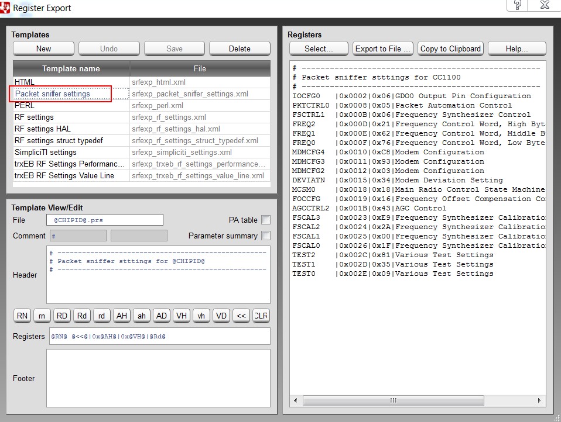Select Packet sniffer settings template
This screenshot has width=561, height=422.
71,94
